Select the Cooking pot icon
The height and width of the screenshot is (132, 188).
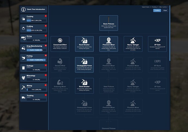tap(23, 19)
